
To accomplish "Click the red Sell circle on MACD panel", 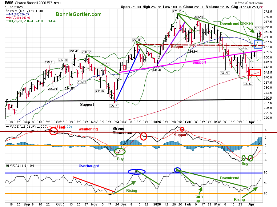I will [x=54, y=131].
